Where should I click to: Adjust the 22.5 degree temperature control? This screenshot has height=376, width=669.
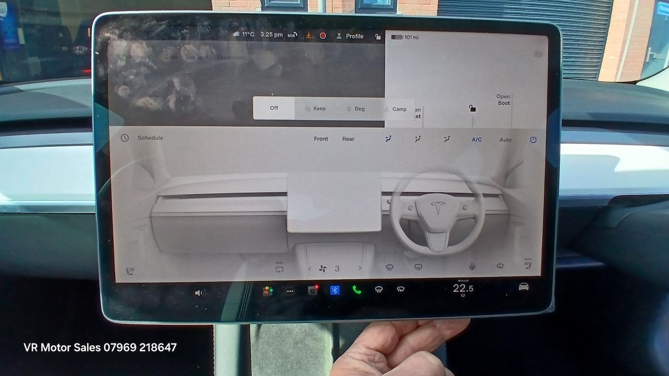click(463, 288)
